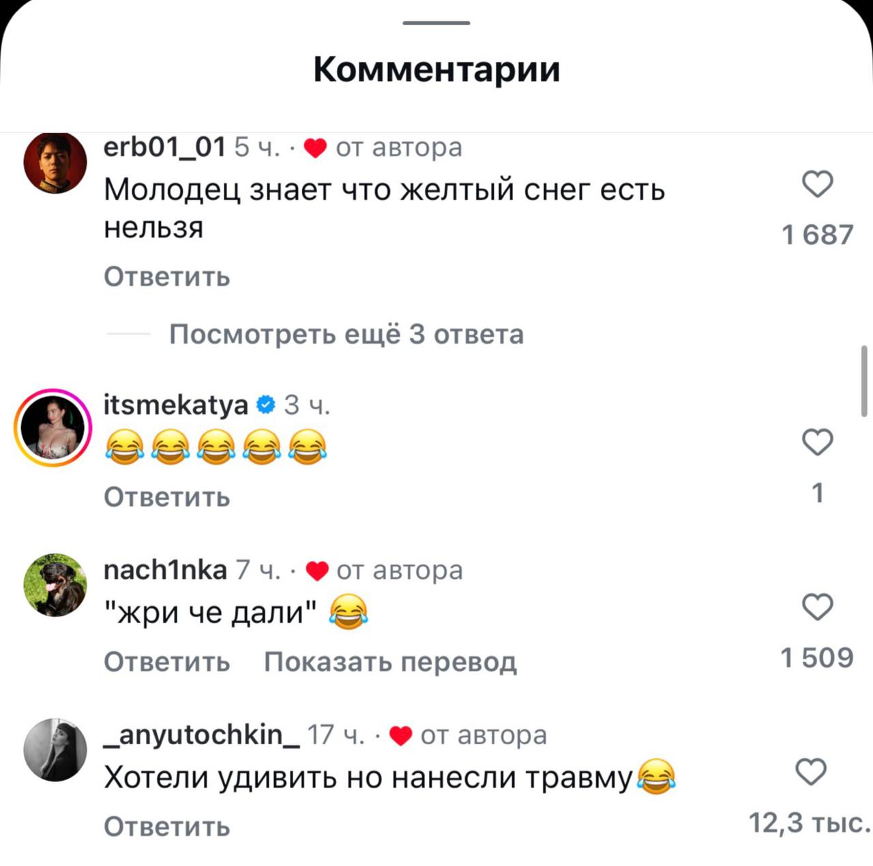Reply to nach1nka's comment

point(167,662)
